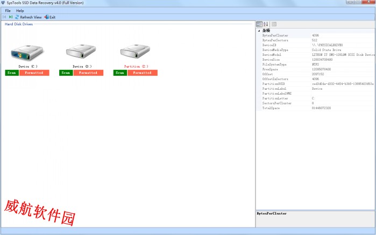The image size is (376, 235).
Task: Scan the Device (D:) drive
Action: click(66, 73)
